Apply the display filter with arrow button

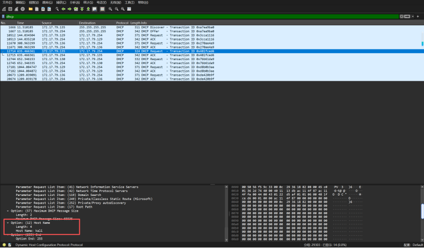pyautogui.click(x=407, y=17)
